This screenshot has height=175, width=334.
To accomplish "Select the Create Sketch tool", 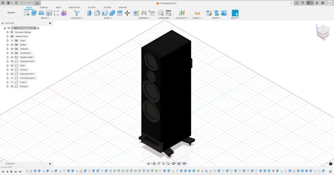I will point(27,13).
